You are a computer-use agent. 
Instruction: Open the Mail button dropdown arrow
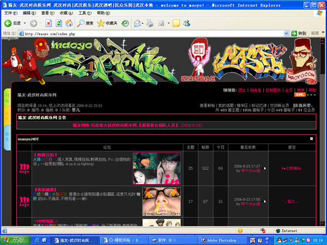[x=143, y=23]
